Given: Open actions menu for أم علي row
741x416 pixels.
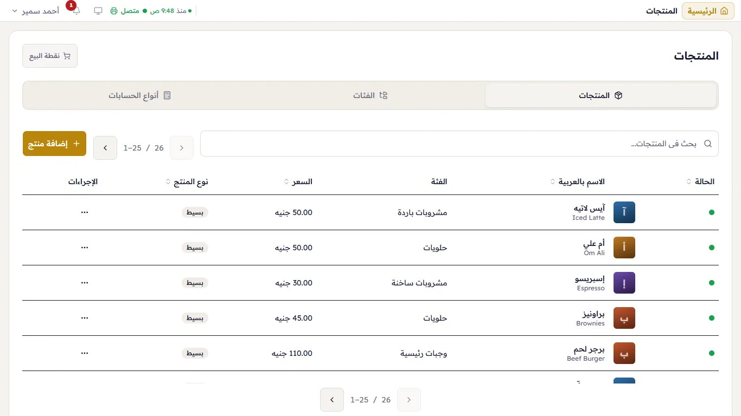Looking at the screenshot, I should click(84, 248).
